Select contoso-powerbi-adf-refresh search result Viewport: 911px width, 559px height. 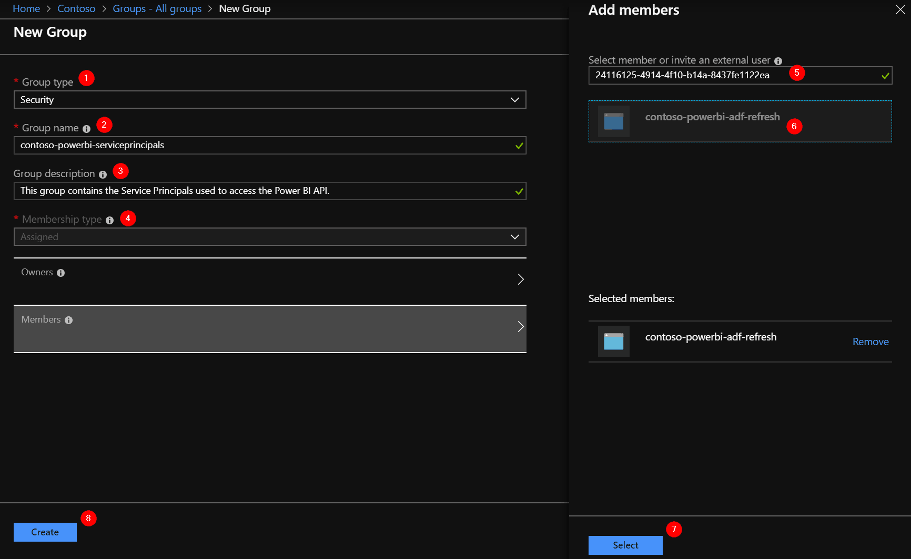tap(740, 121)
